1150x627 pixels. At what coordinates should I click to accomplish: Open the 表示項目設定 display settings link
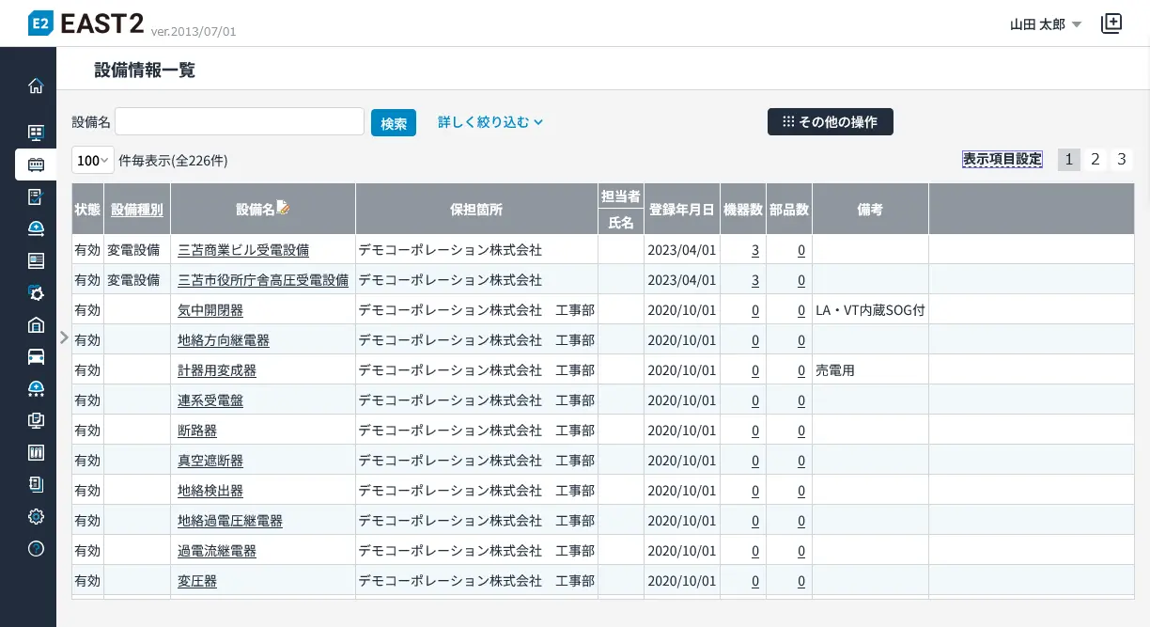click(x=1002, y=160)
